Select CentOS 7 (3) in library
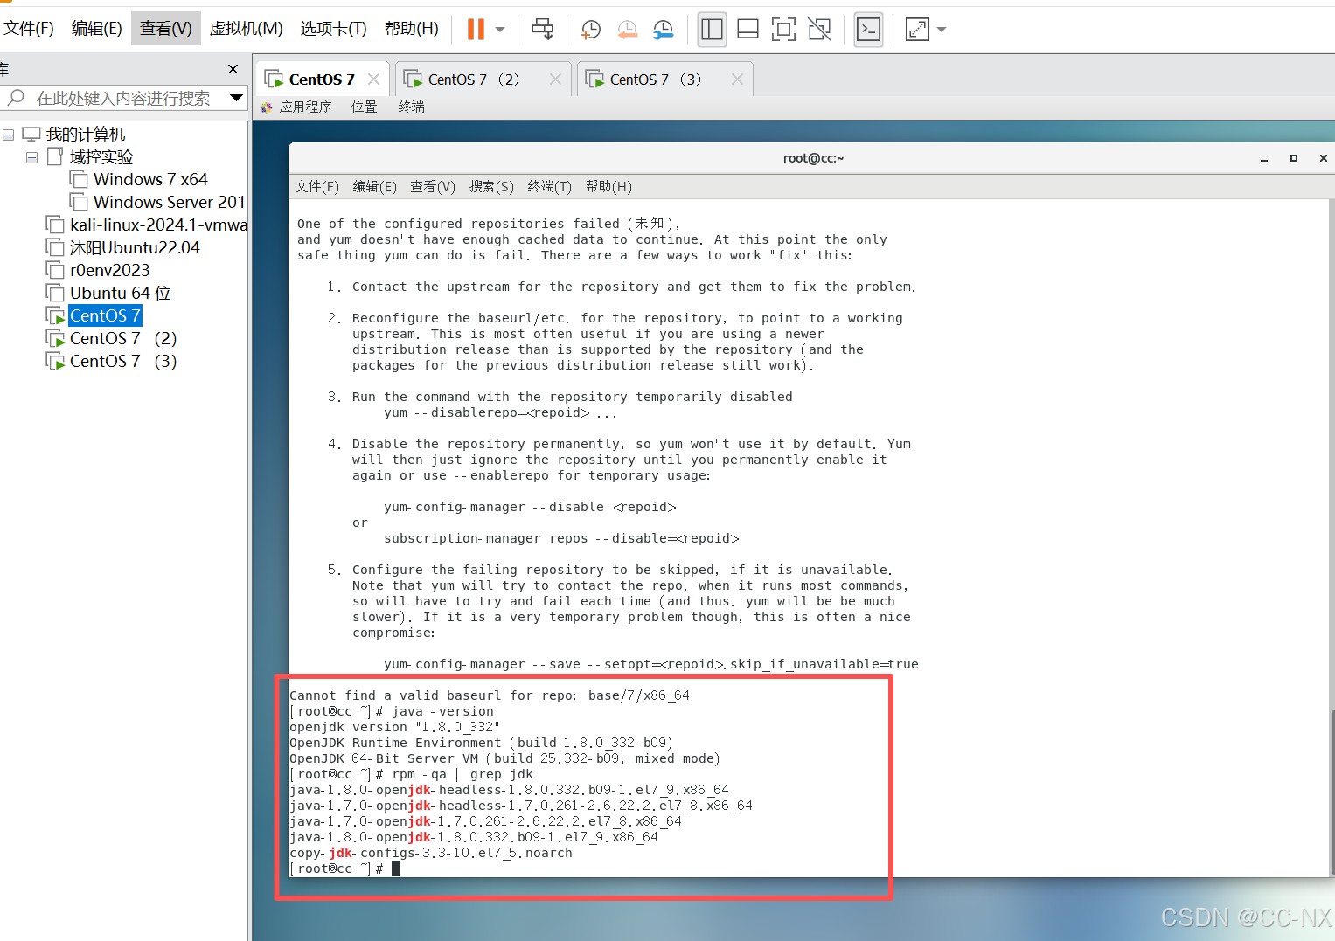 [x=123, y=362]
